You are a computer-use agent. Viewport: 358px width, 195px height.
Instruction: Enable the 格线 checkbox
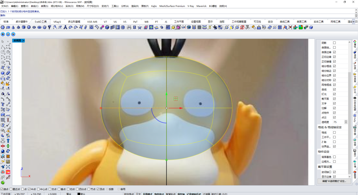(334, 132)
